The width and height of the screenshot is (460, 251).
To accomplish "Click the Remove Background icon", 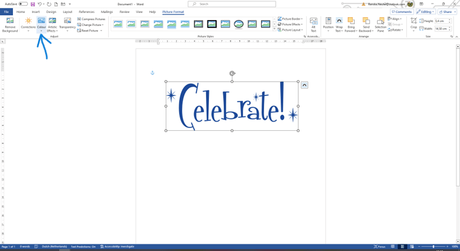I will 10,21.
